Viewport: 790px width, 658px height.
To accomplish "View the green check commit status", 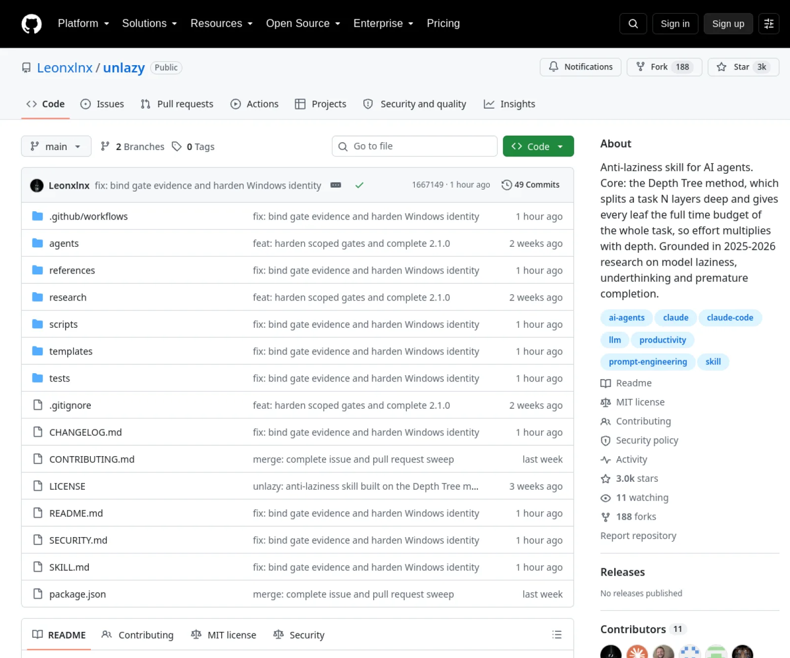I will tap(359, 185).
